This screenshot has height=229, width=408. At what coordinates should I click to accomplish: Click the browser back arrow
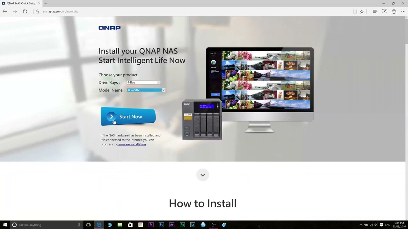pyautogui.click(x=4, y=11)
